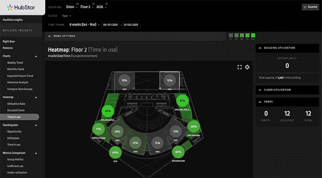
Task: Collapse the Stacking plan sidebar section
Action: [x=36, y=125]
